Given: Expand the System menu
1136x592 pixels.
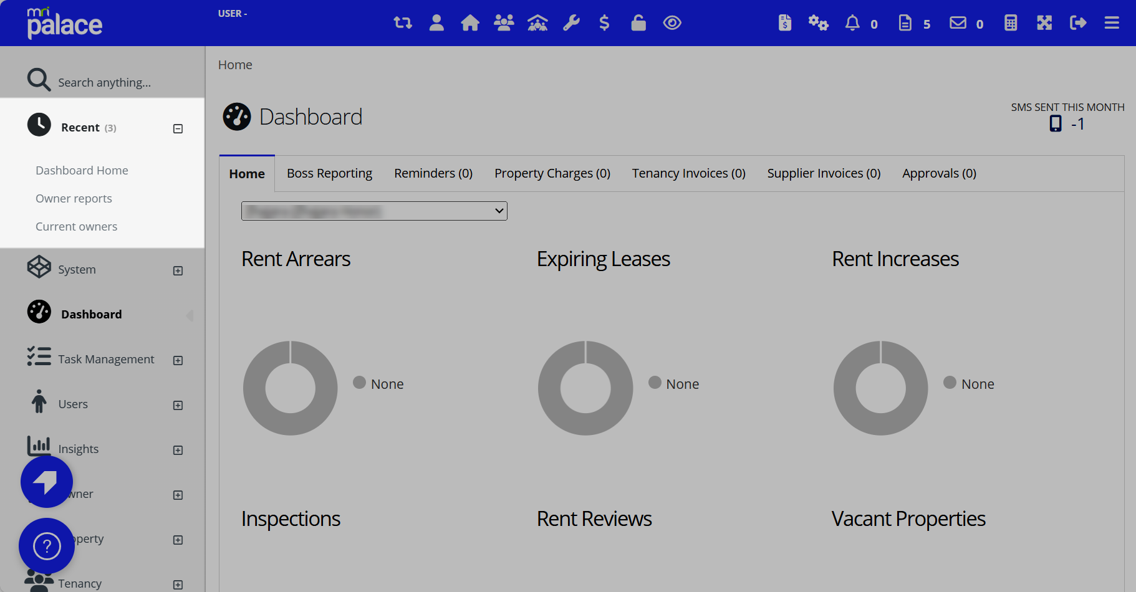Looking at the screenshot, I should point(178,270).
